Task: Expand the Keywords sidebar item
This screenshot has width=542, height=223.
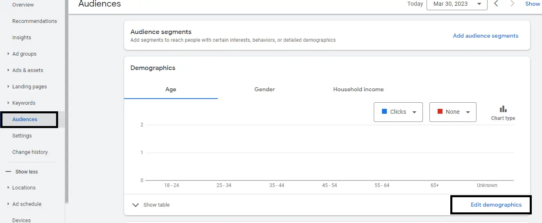Action: (x=9, y=103)
